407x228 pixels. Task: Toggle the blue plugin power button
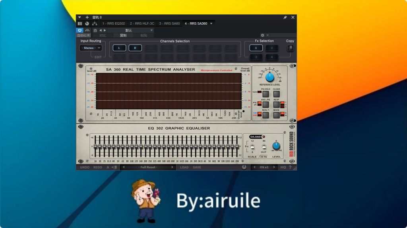tap(79, 30)
